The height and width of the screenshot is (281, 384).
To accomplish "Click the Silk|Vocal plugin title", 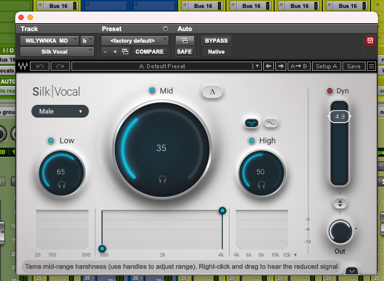I will [x=56, y=91].
